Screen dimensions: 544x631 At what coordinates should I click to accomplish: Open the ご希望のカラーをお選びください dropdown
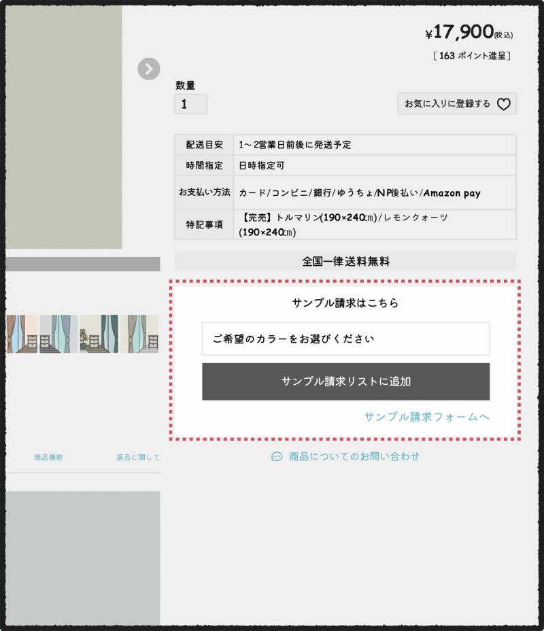click(345, 339)
